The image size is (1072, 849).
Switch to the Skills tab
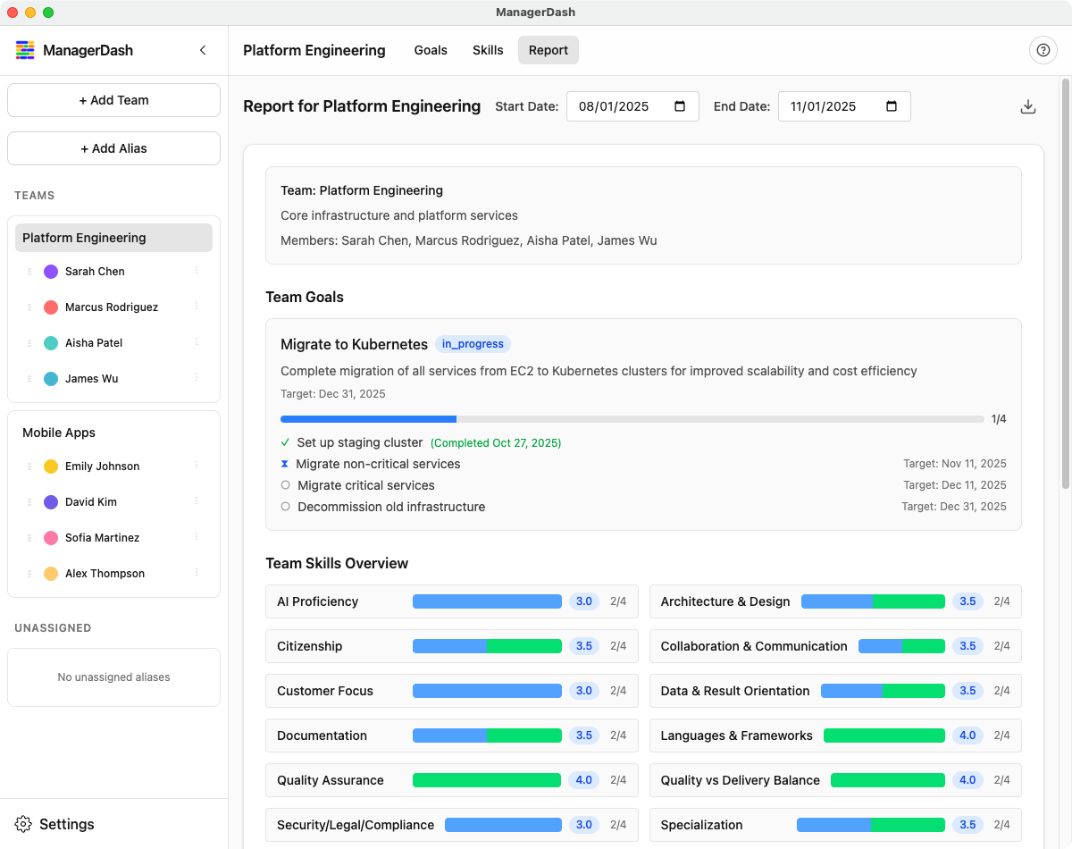click(x=488, y=51)
